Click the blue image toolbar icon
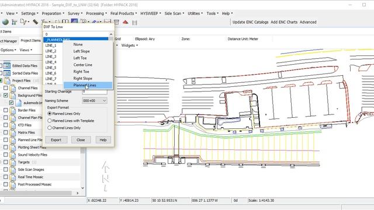The image size is (374, 210). pyautogui.click(x=74, y=22)
